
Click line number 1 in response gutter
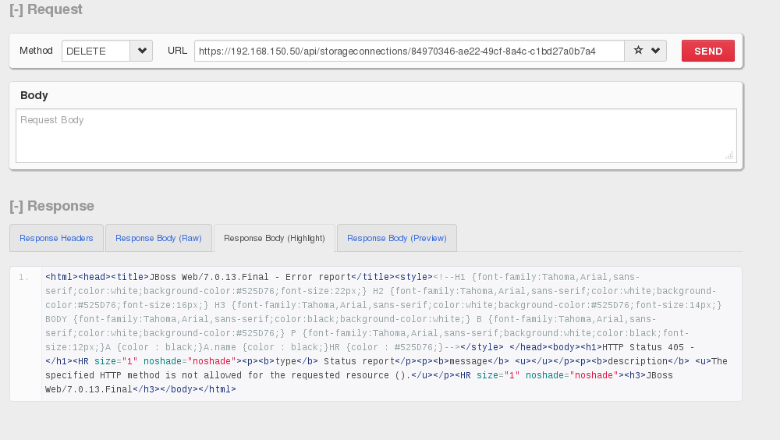[x=25, y=276]
